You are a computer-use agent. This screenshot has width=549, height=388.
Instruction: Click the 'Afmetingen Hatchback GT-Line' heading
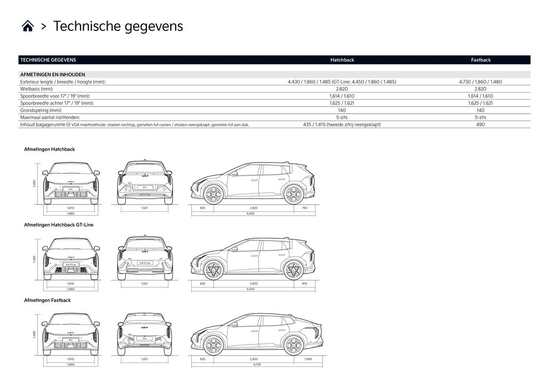click(59, 225)
